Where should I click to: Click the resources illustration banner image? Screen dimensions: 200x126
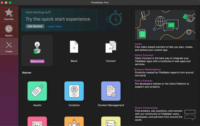pyautogui.click(x=165, y=25)
